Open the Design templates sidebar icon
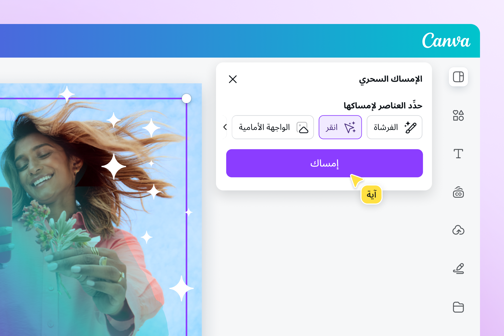 point(458,77)
